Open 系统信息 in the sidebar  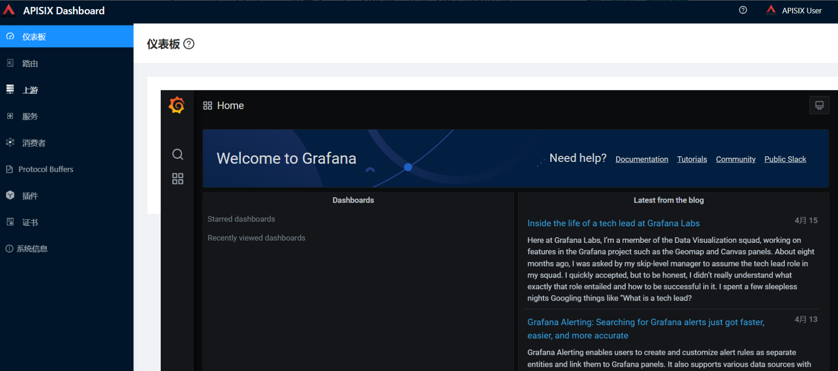pyautogui.click(x=67, y=248)
